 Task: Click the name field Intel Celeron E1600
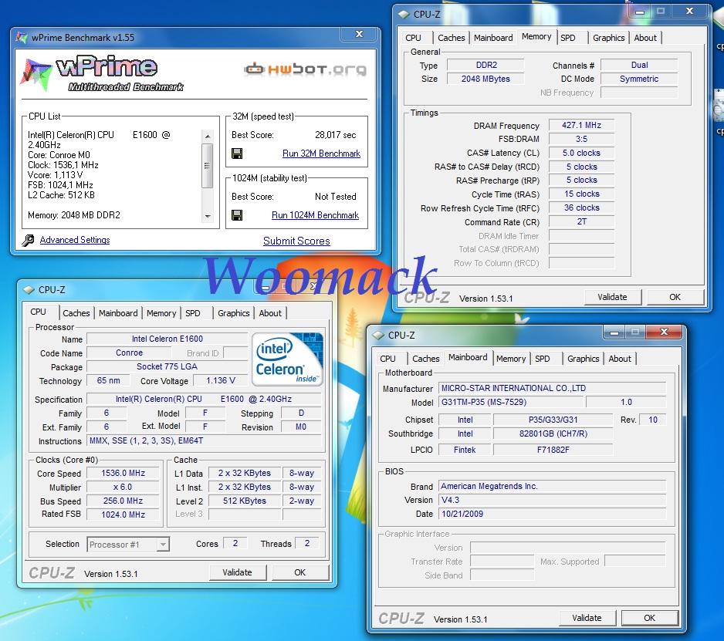coord(167,339)
